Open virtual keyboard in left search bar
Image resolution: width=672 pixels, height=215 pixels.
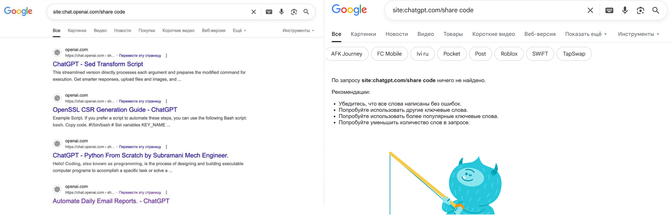pyautogui.click(x=269, y=12)
